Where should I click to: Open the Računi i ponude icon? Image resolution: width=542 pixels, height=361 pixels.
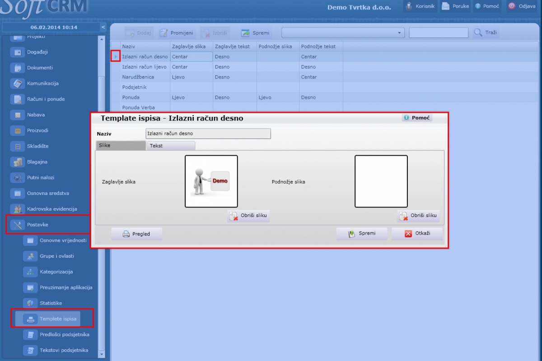18,99
